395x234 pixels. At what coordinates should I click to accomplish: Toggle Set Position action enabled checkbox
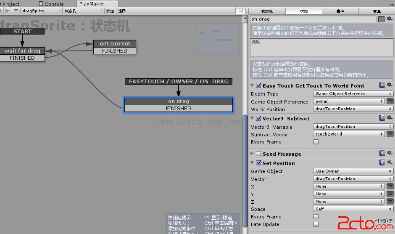tap(258, 163)
